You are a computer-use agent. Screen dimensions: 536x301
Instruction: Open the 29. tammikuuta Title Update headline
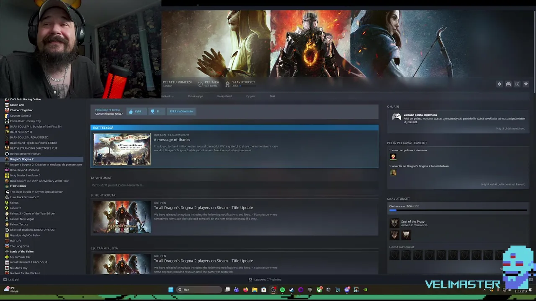[x=203, y=261]
